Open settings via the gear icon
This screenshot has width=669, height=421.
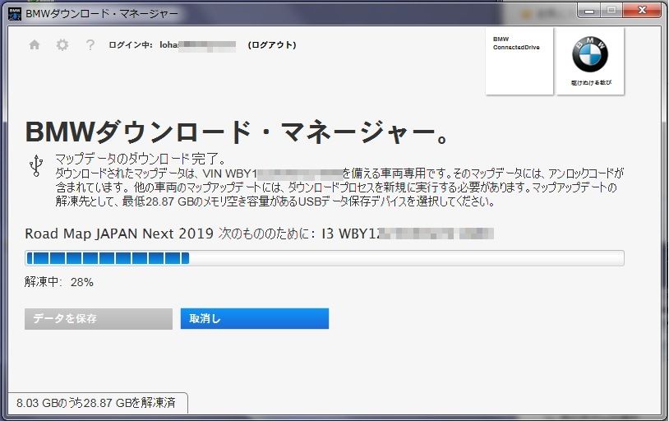coord(62,45)
